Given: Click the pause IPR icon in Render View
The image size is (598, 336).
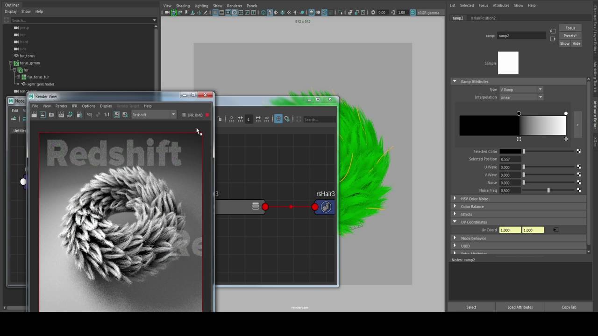Looking at the screenshot, I should click(184, 115).
